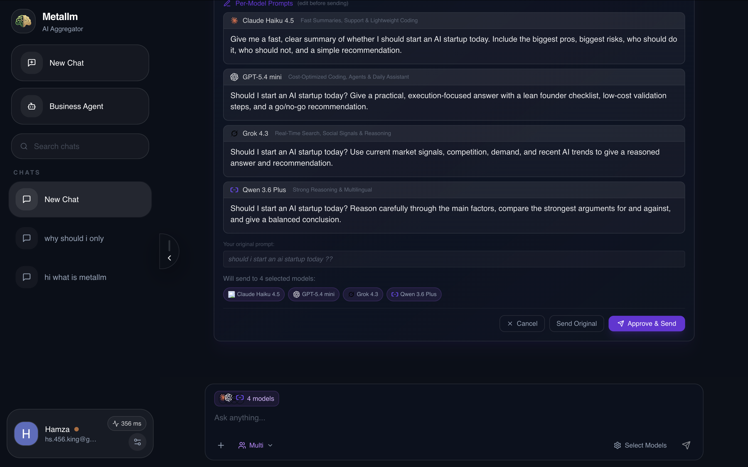Open the user settings sliders icon

point(137,442)
